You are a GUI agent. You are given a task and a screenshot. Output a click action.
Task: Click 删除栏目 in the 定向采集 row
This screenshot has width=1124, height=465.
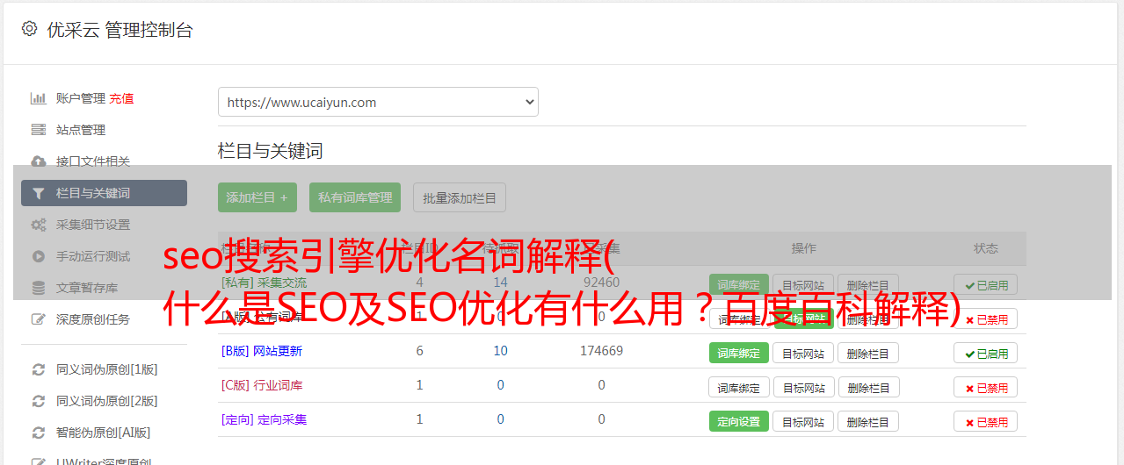point(868,422)
